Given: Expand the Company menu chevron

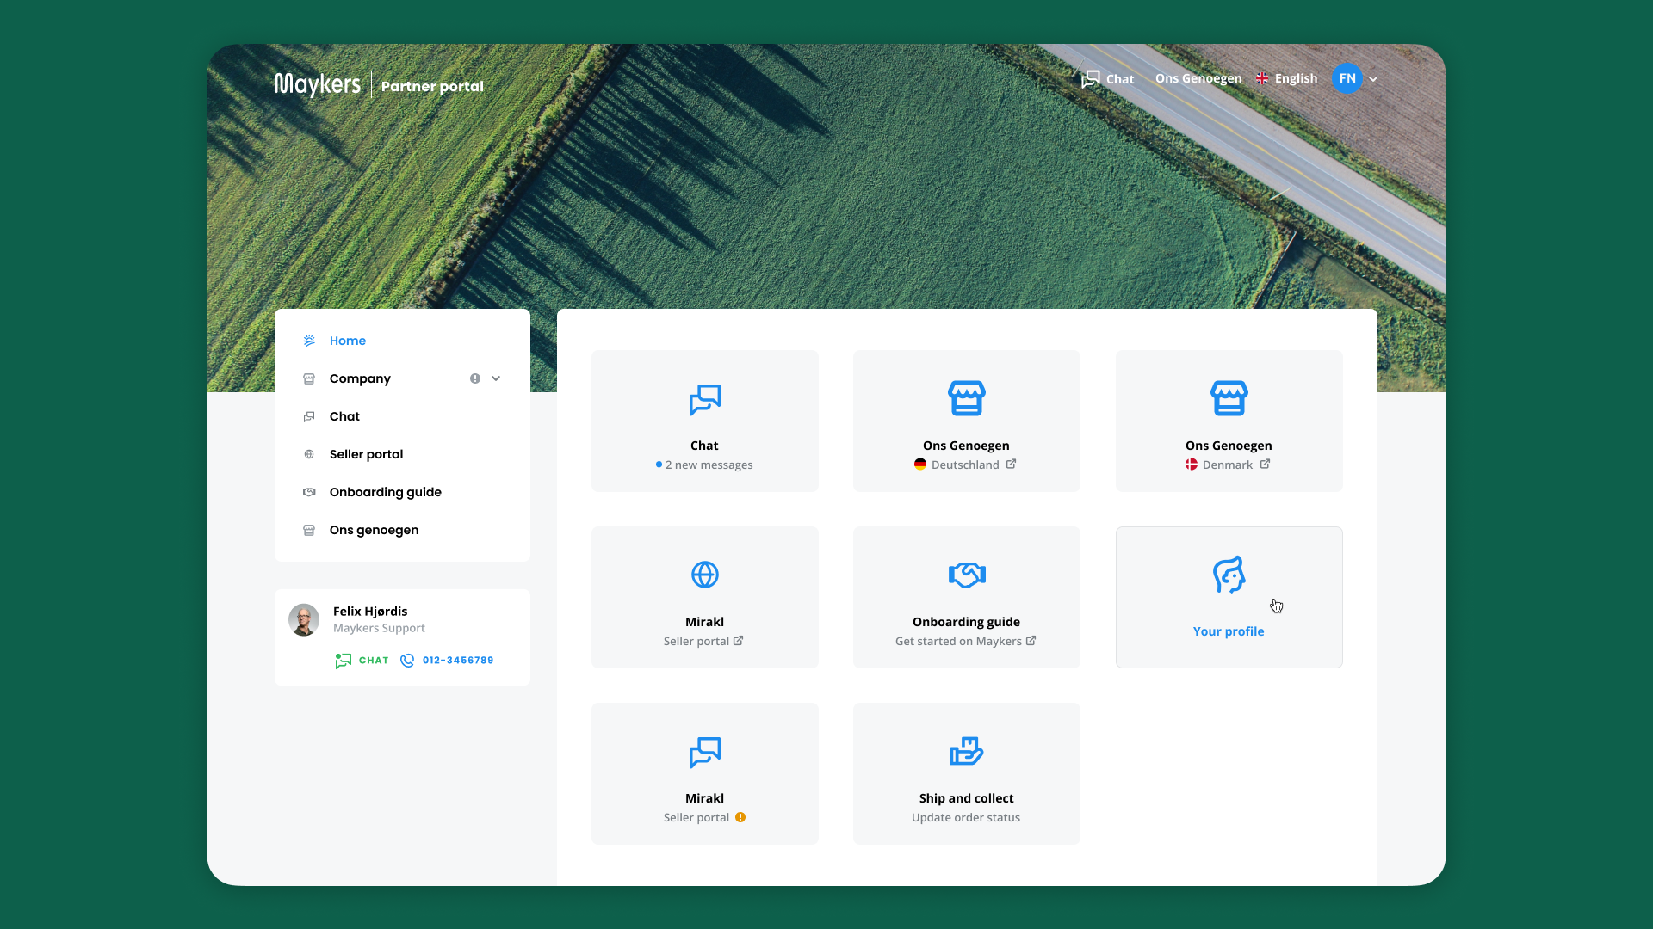Looking at the screenshot, I should point(496,378).
